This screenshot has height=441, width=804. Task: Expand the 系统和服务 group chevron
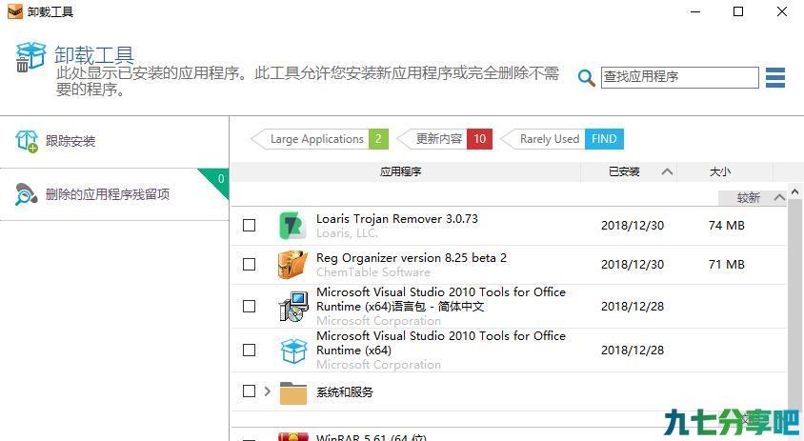click(x=267, y=391)
